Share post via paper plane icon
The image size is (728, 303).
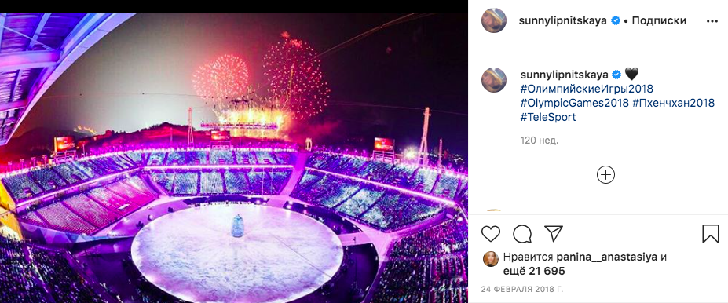click(x=554, y=233)
